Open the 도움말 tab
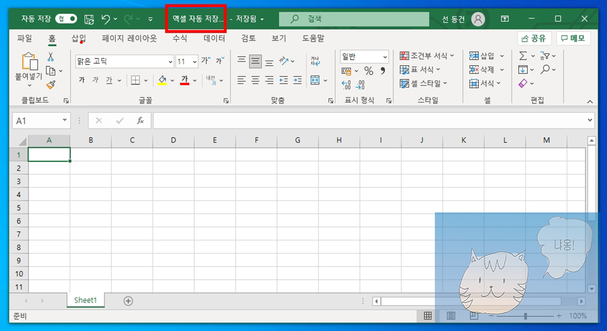Screen dimensions: 607x331 pos(313,38)
